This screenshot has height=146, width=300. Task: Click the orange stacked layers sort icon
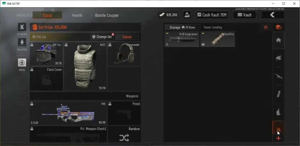click(278, 27)
